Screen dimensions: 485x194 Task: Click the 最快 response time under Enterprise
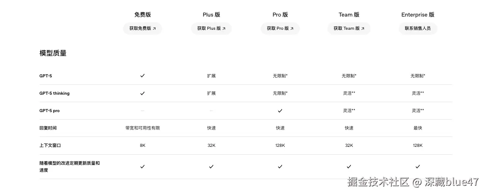point(417,128)
